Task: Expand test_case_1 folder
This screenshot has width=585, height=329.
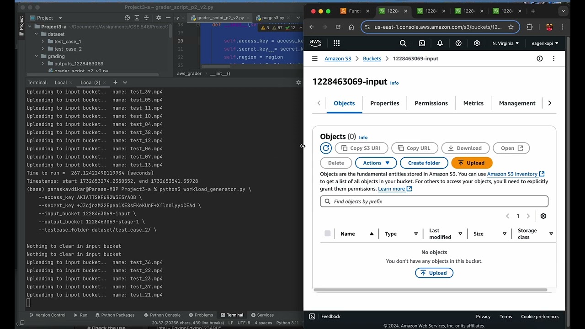Action: click(43, 42)
